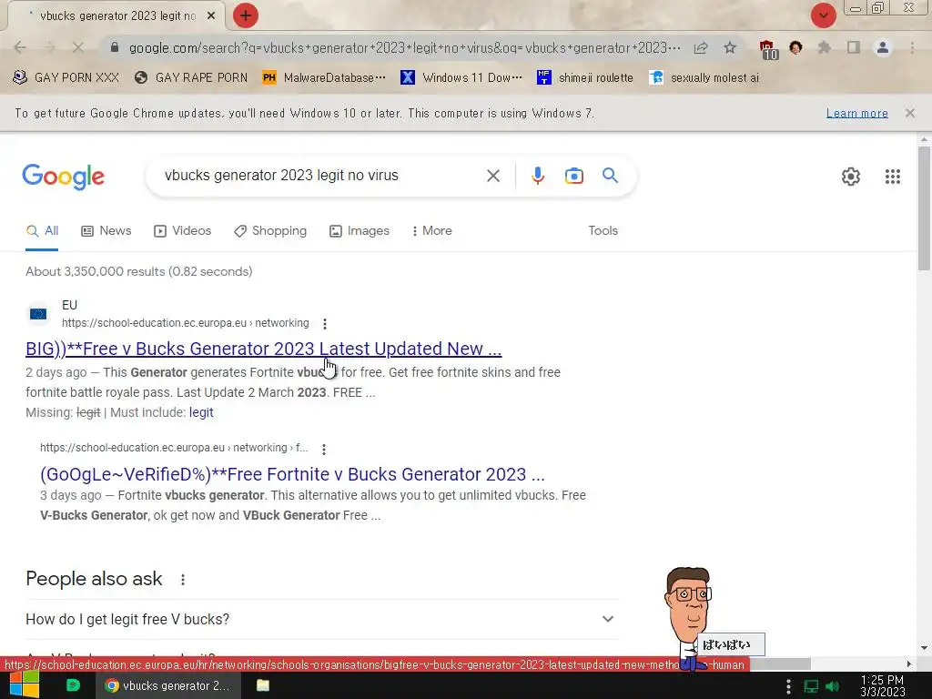This screenshot has width=932, height=699.
Task: Click the vertical scrollbar down arrow
Action: tap(924, 648)
